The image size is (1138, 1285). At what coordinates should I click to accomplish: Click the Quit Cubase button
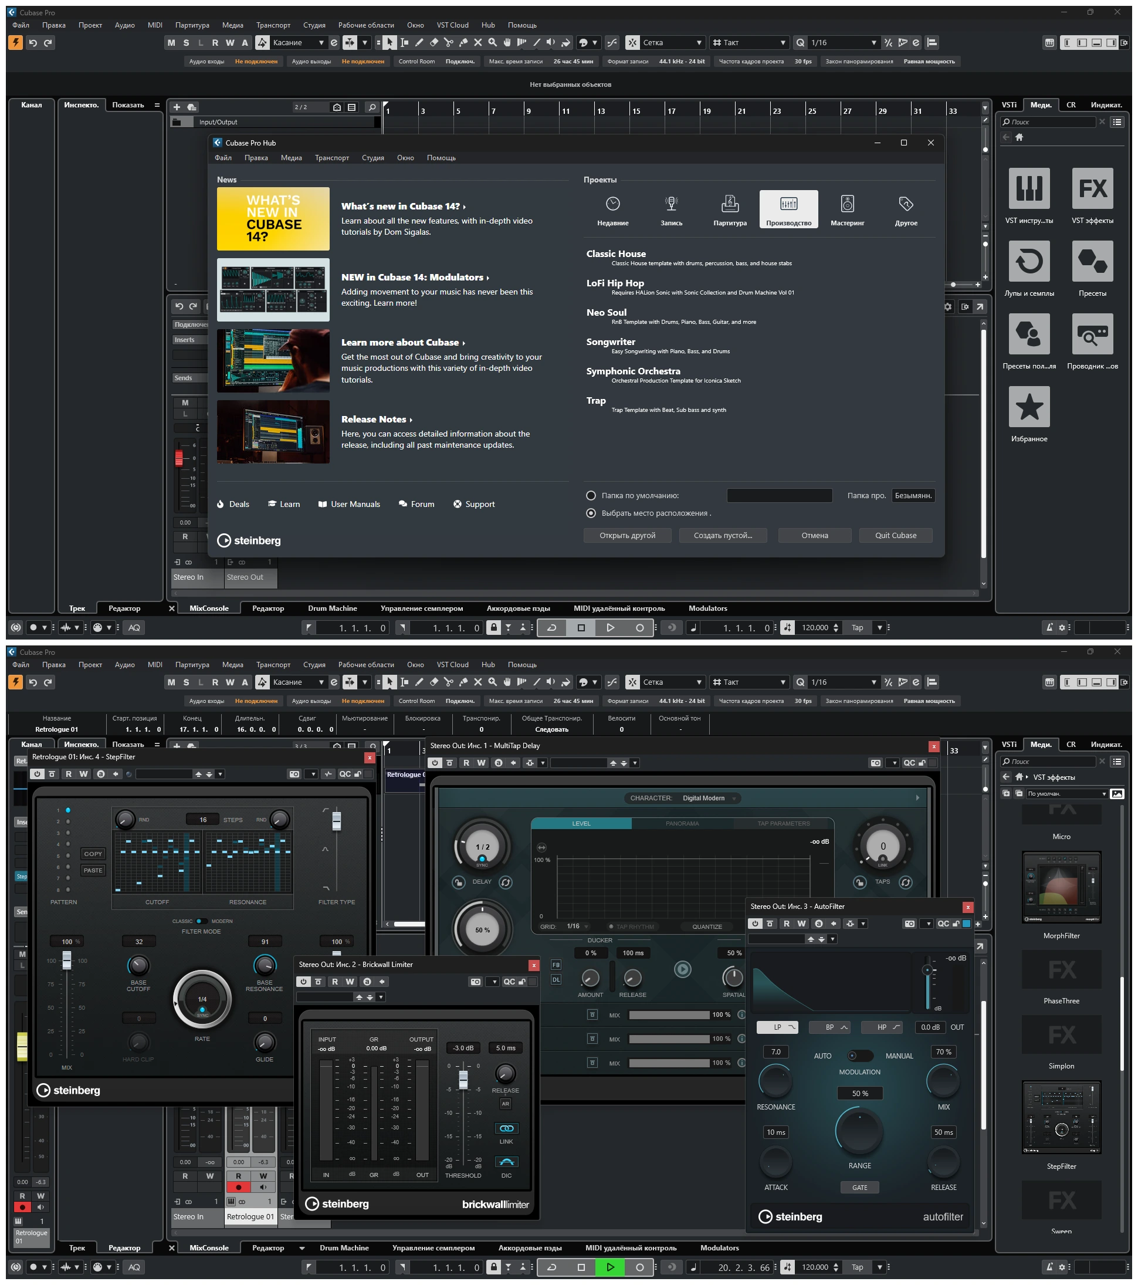point(896,536)
